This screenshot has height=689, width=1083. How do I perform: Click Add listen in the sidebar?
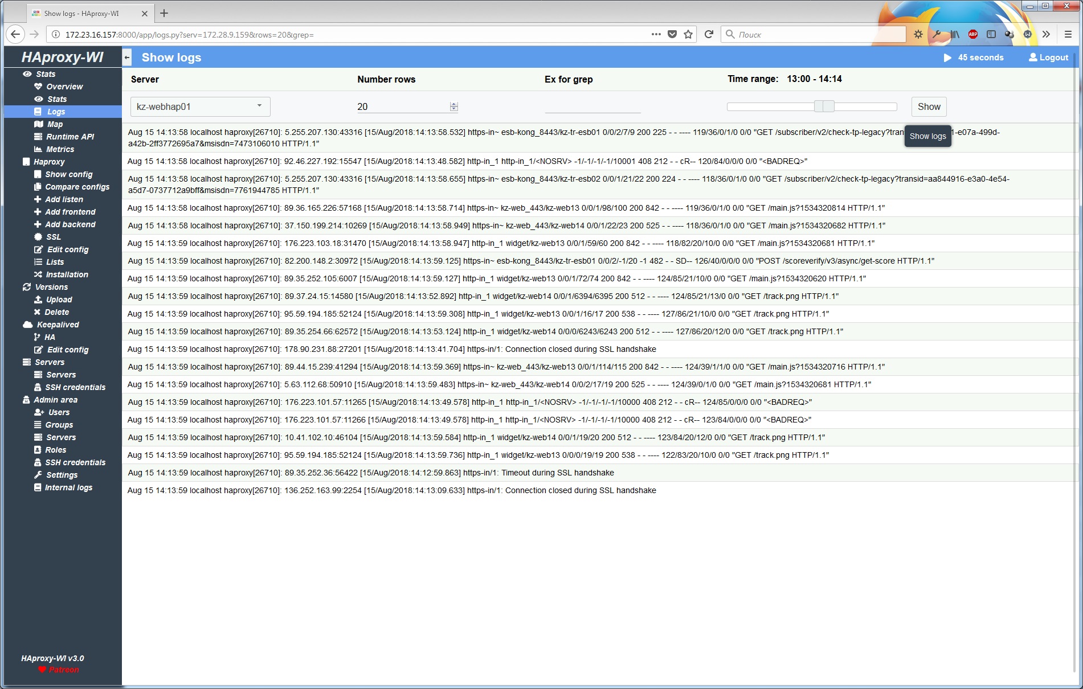pos(64,199)
